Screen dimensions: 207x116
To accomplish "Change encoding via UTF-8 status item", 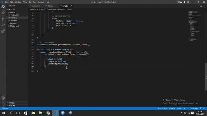I will [x=179, y=109].
